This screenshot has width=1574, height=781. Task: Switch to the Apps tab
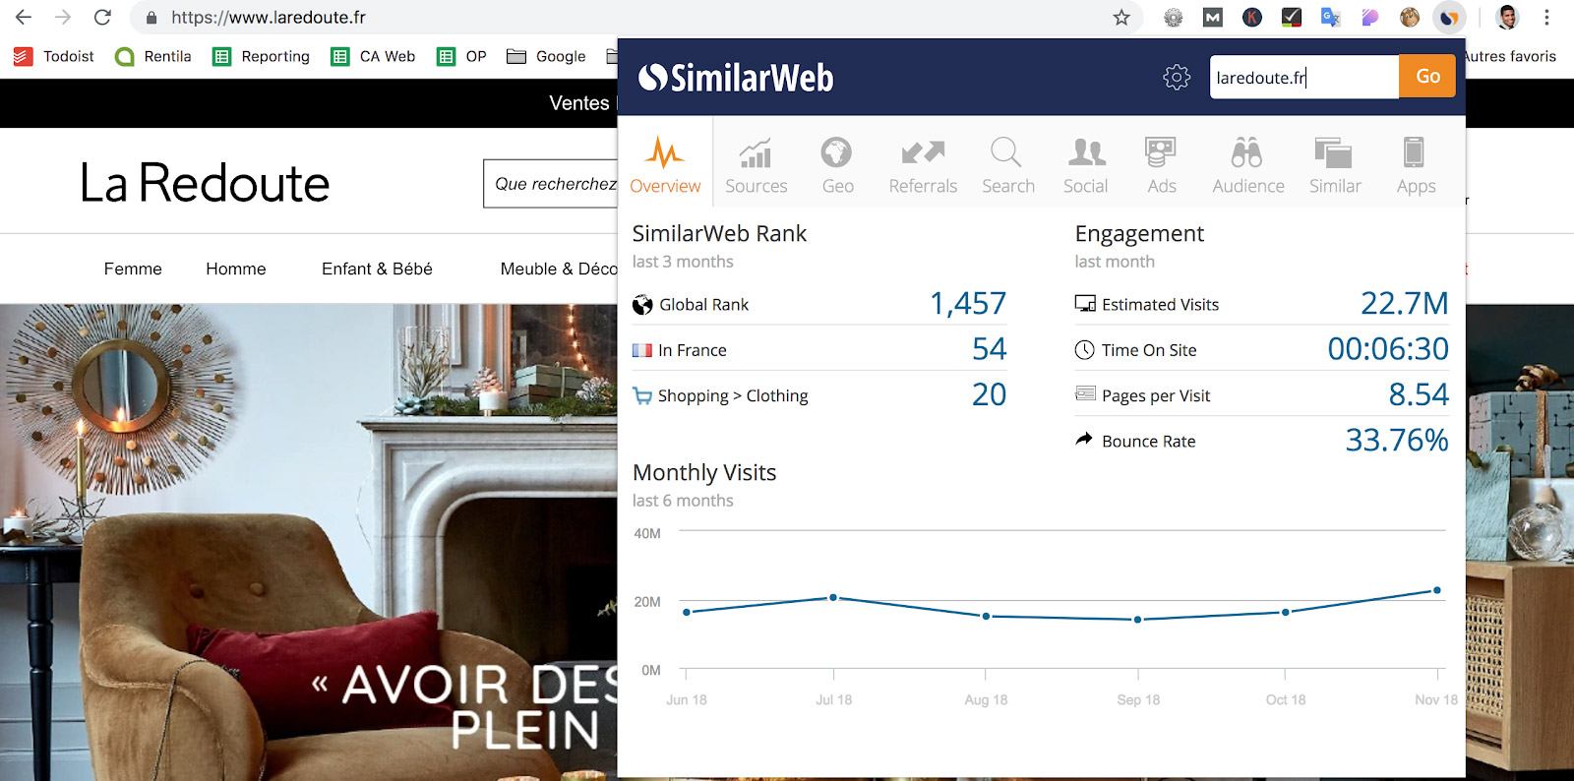(1415, 165)
